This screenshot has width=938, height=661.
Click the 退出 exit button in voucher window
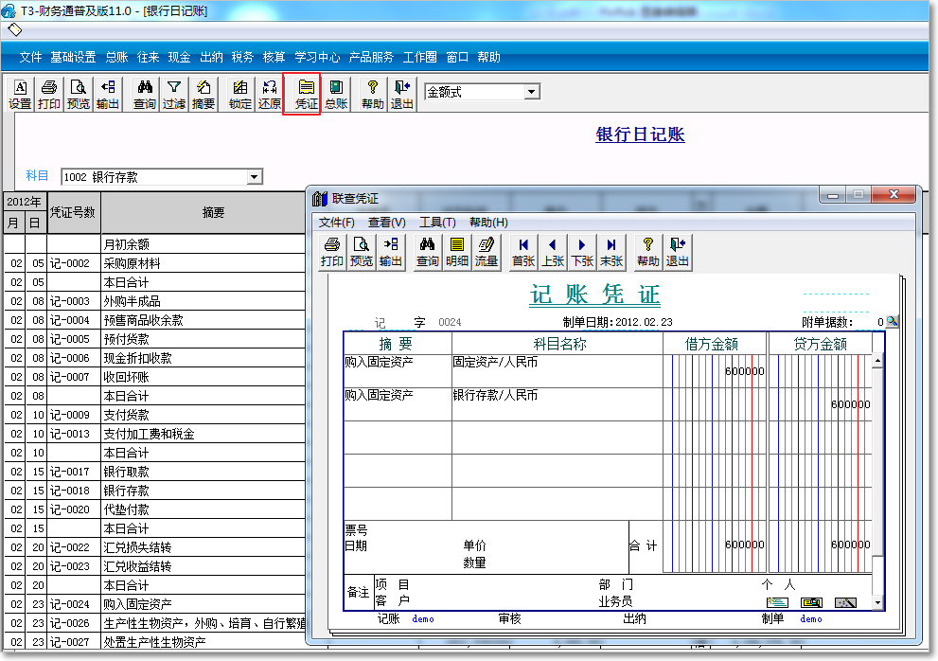pos(678,252)
